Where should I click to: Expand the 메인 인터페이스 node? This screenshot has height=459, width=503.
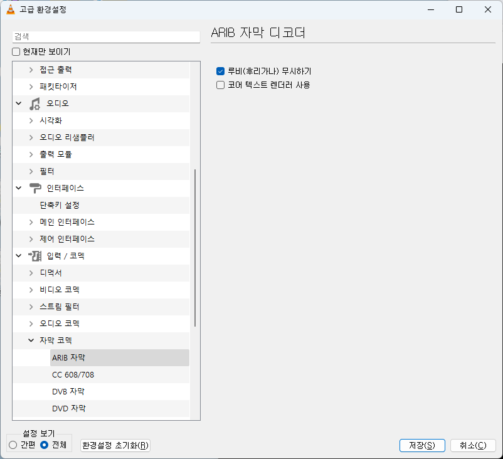coord(31,222)
